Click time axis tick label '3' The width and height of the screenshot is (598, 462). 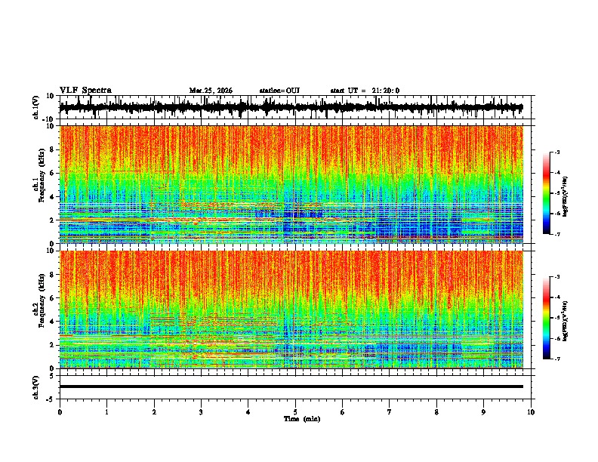(x=201, y=412)
